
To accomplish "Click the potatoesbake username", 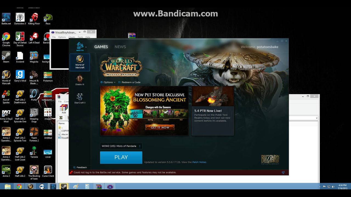I will point(267,47).
